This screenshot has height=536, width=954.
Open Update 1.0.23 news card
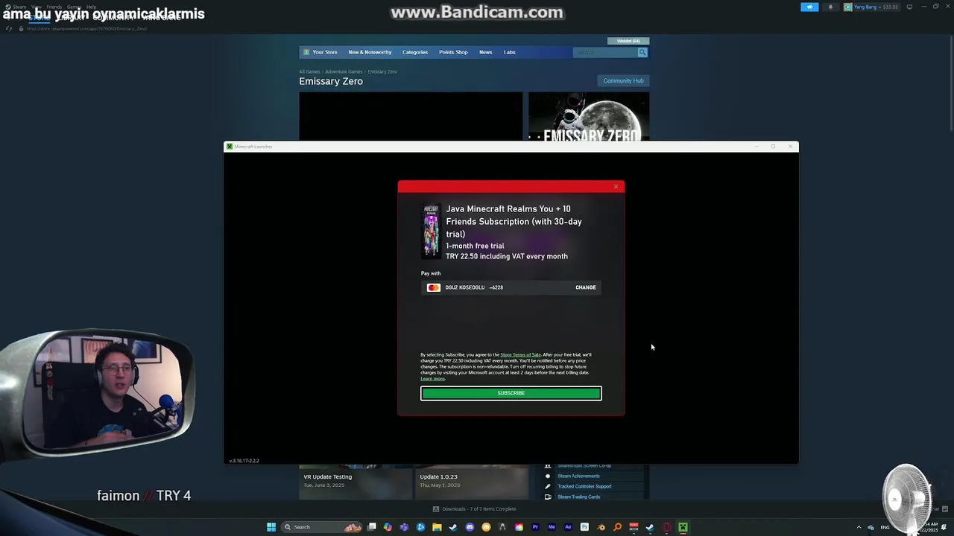(471, 482)
